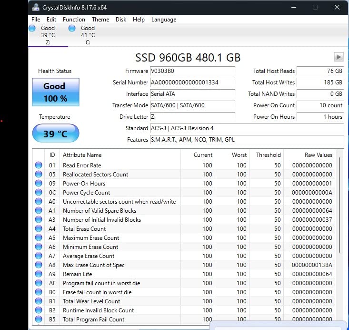Image resolution: width=349 pixels, height=330 pixels.
Task: Click raw value 00000000000A of Power Cycle Count
Action: click(x=312, y=193)
